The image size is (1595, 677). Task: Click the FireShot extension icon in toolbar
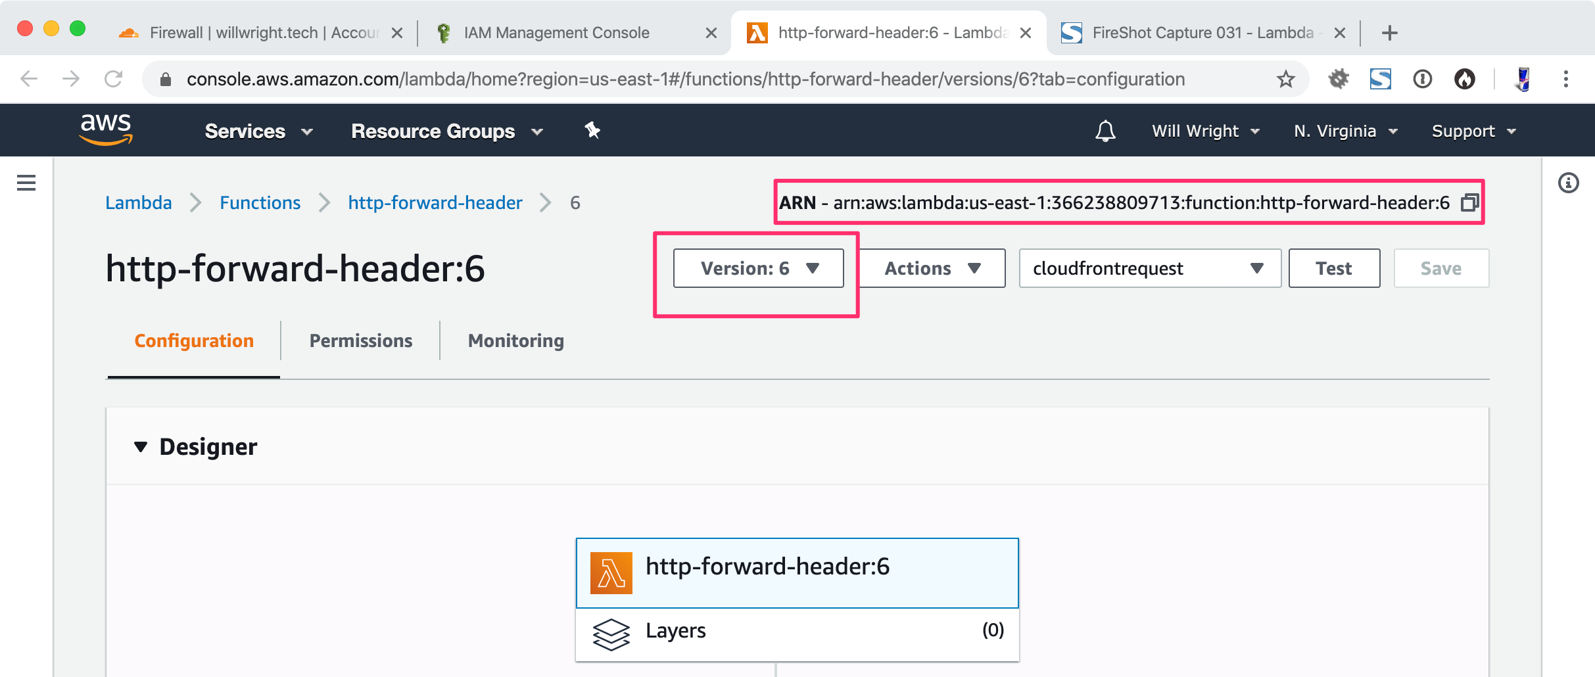tap(1380, 79)
